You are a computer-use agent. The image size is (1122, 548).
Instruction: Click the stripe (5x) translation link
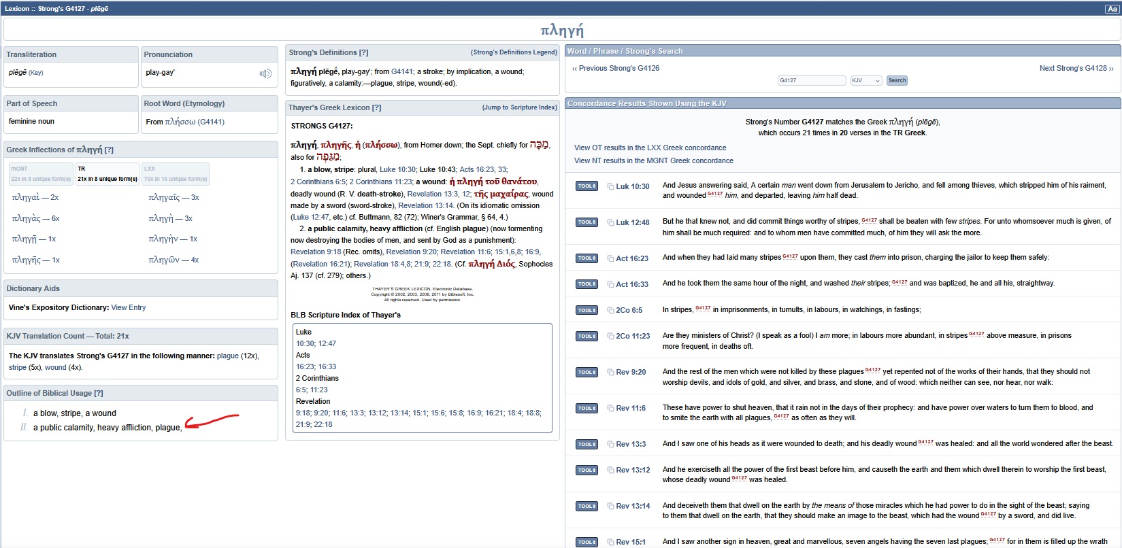18,367
